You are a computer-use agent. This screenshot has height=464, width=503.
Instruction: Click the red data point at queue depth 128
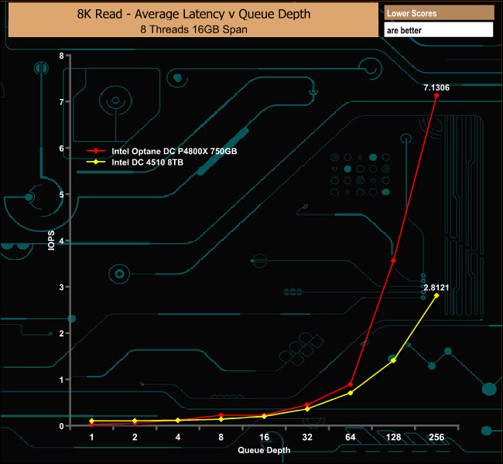click(x=393, y=261)
